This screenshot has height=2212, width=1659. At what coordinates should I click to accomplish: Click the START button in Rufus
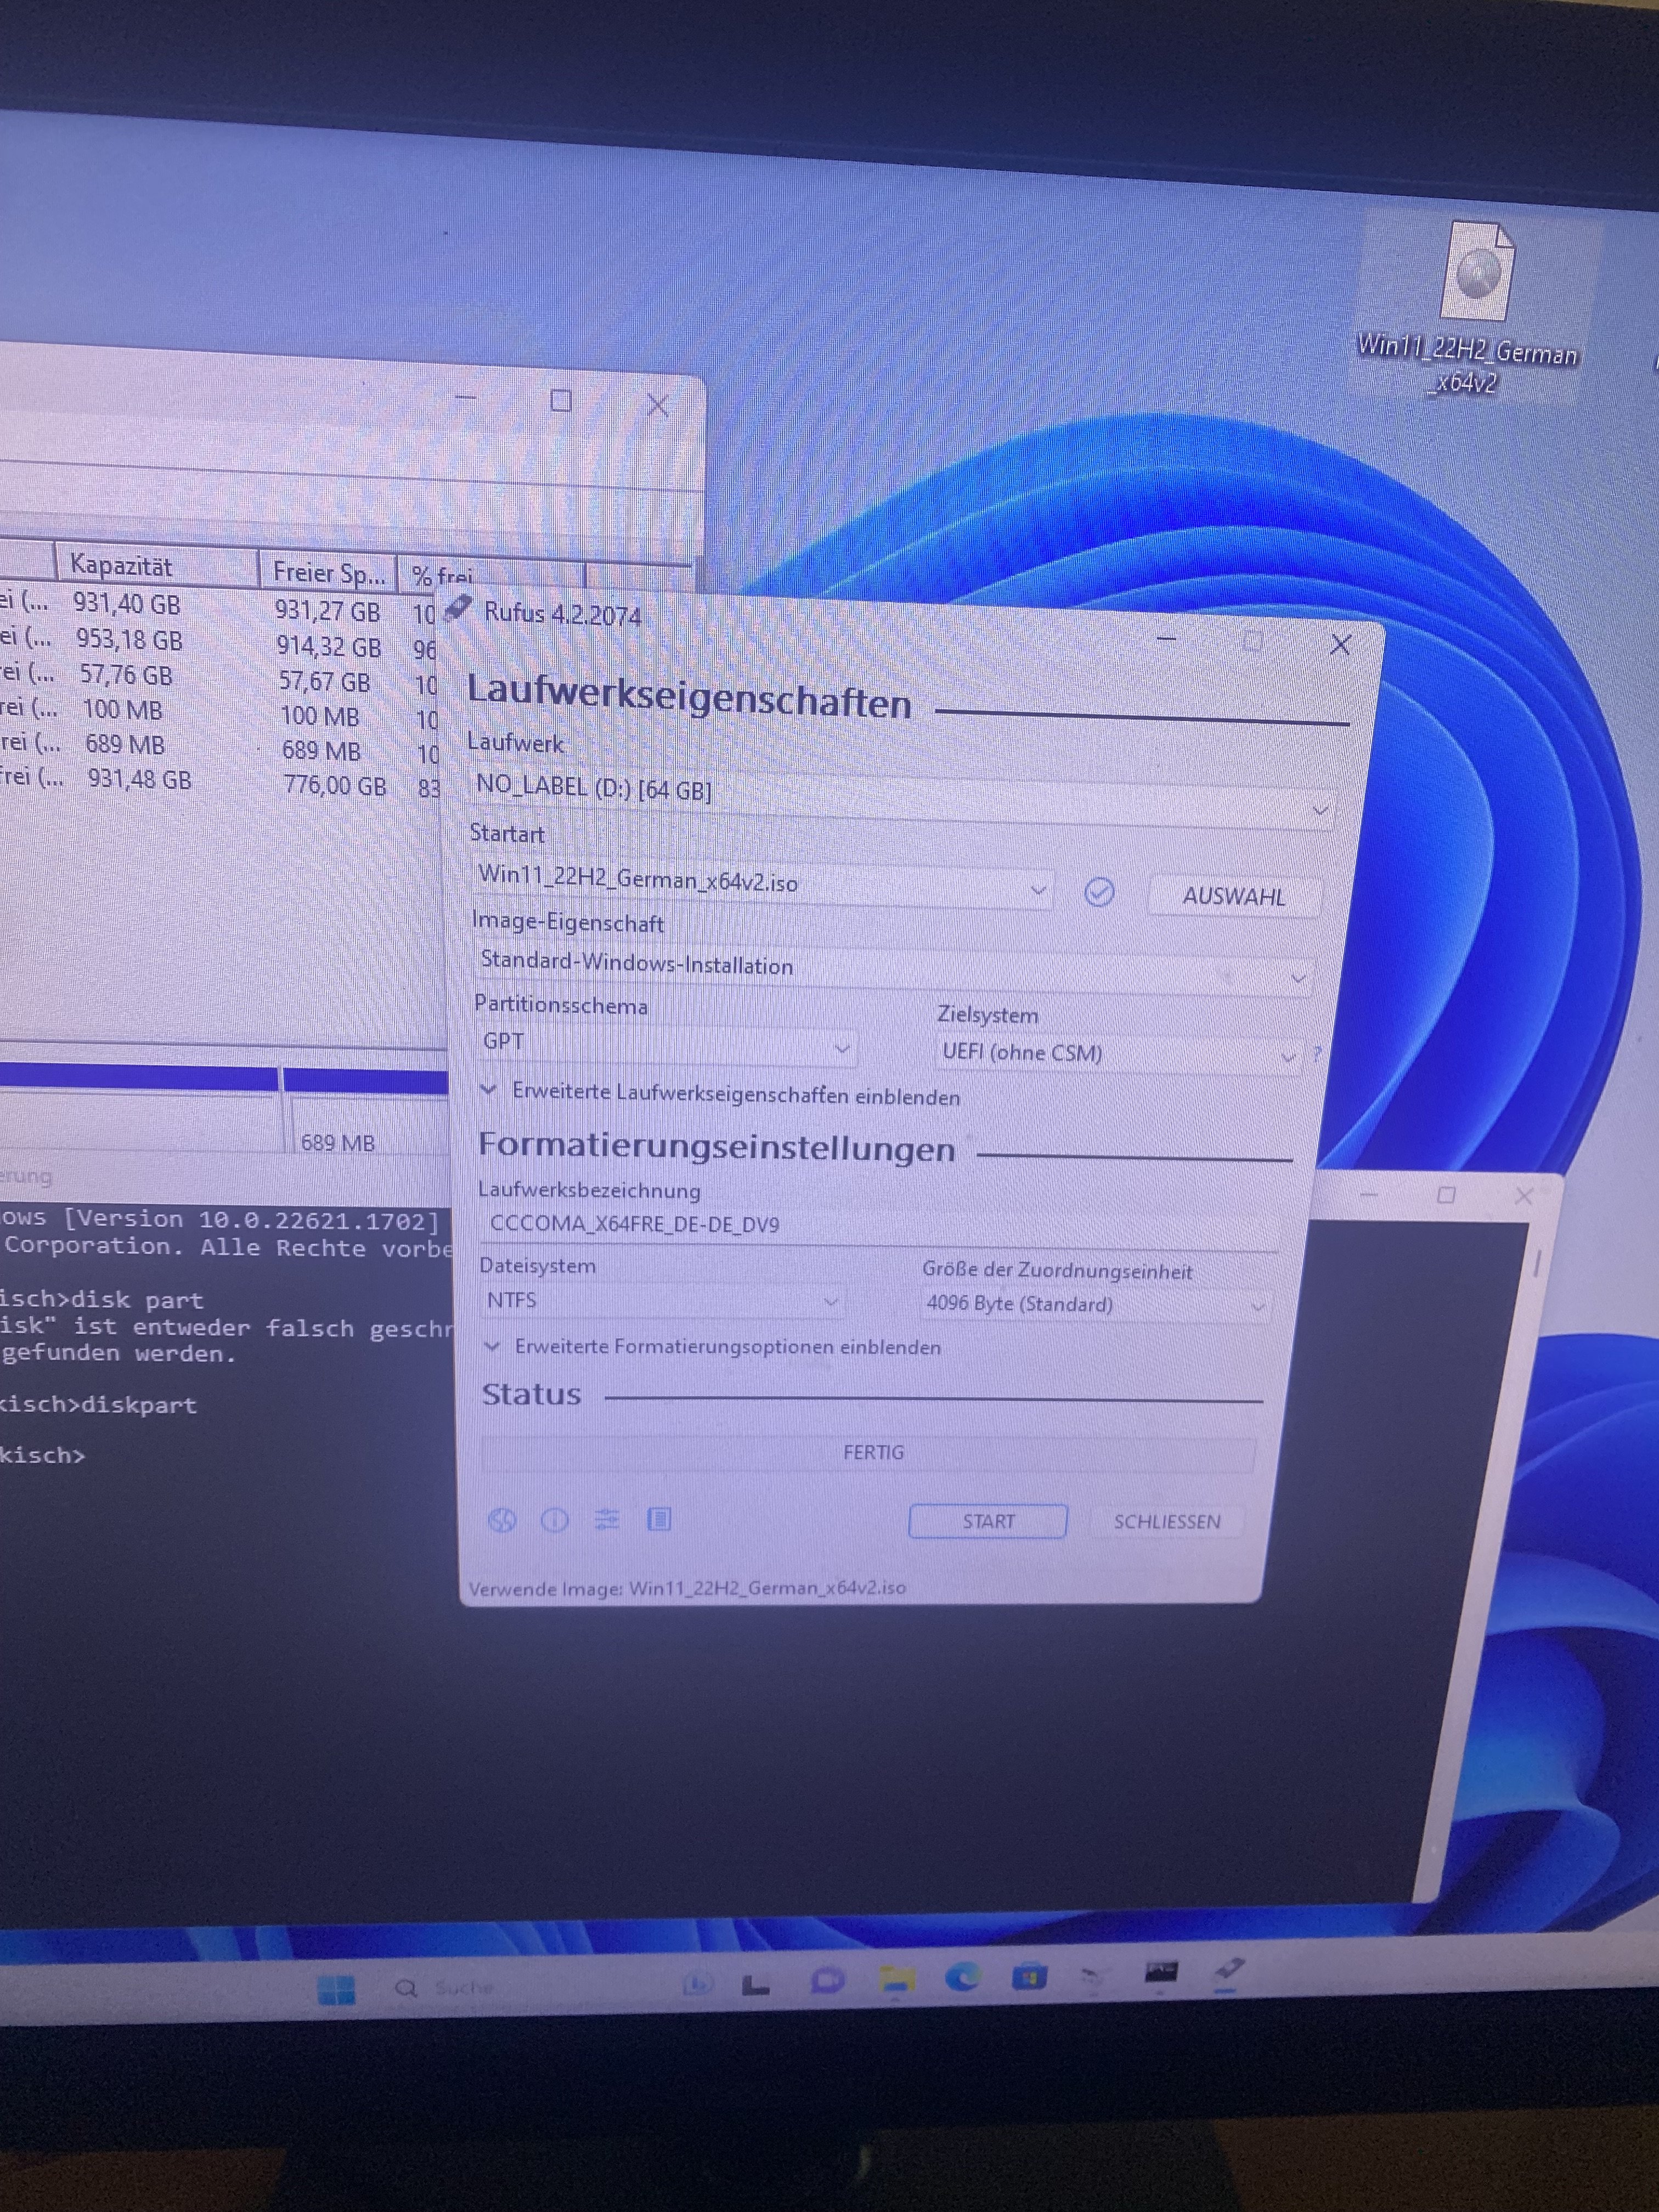pos(988,1521)
